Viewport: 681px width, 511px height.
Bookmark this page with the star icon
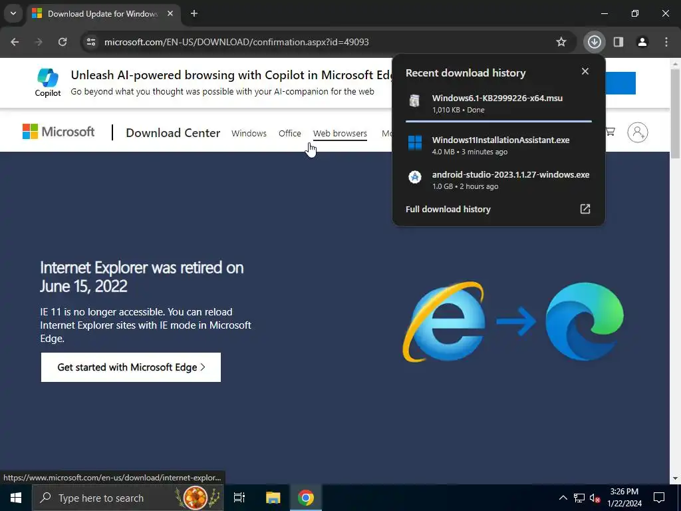pyautogui.click(x=561, y=42)
